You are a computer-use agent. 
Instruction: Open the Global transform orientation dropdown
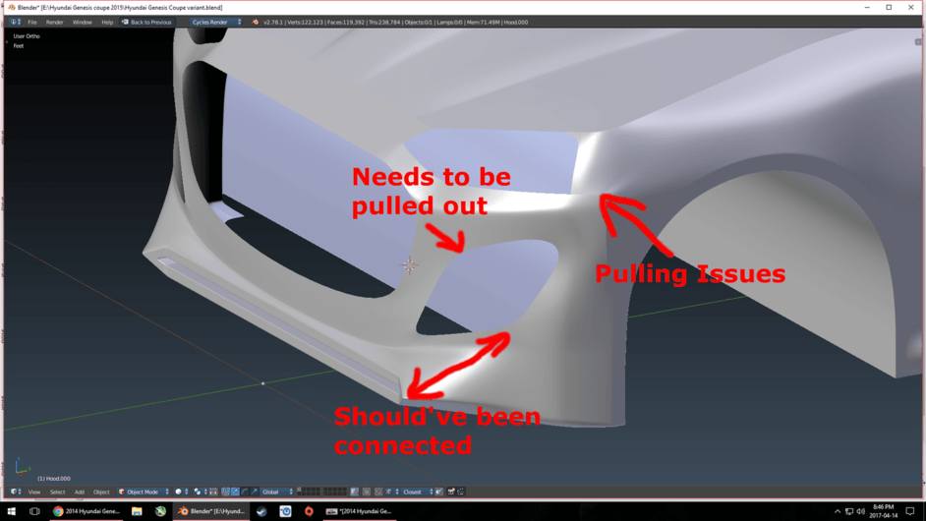pyautogui.click(x=277, y=492)
